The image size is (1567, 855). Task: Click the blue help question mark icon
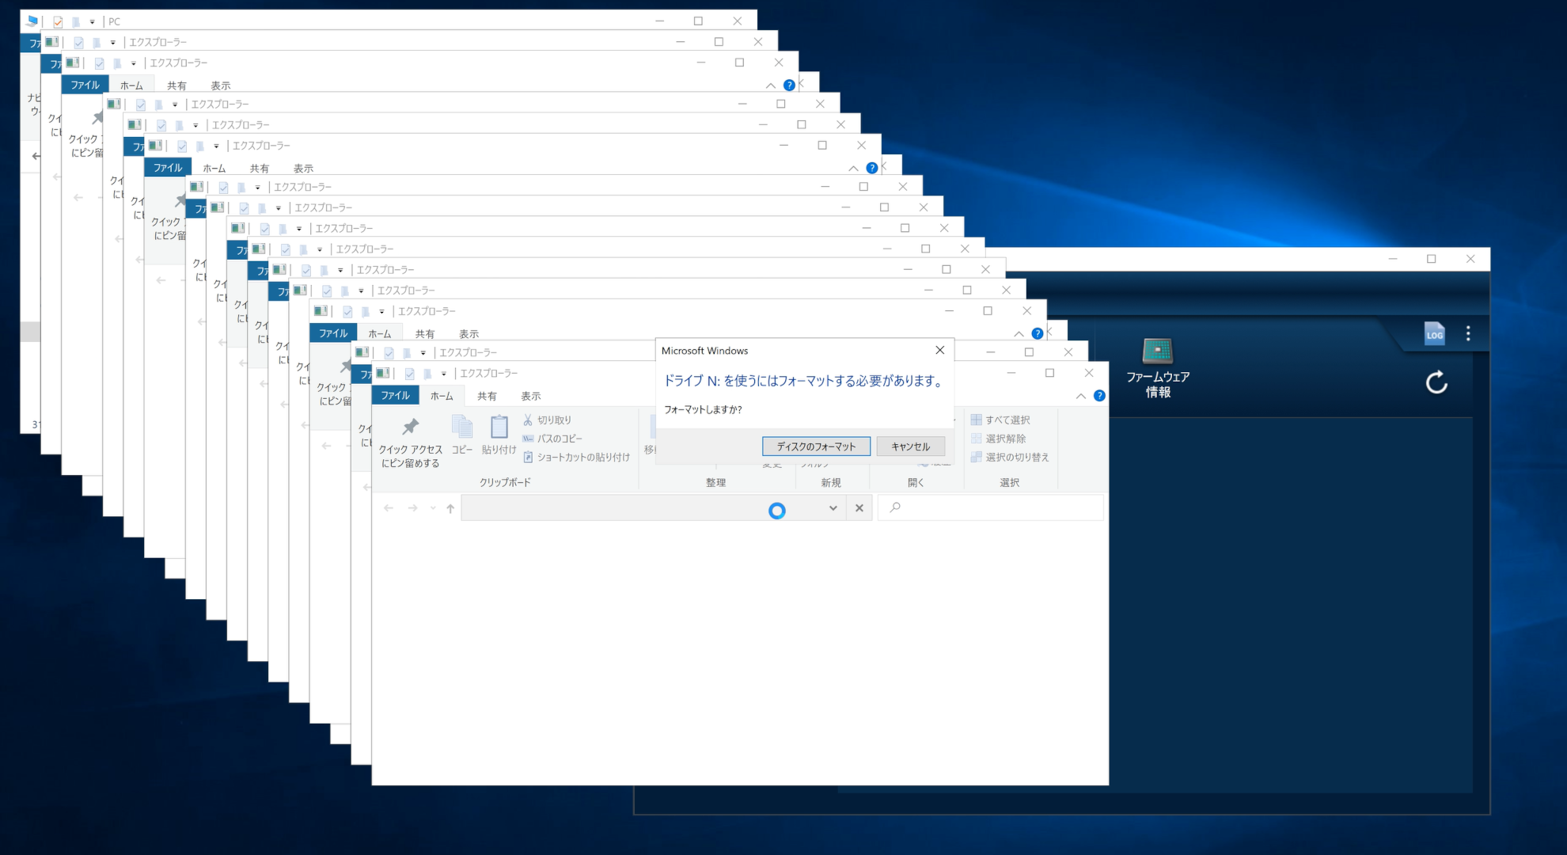1099,396
